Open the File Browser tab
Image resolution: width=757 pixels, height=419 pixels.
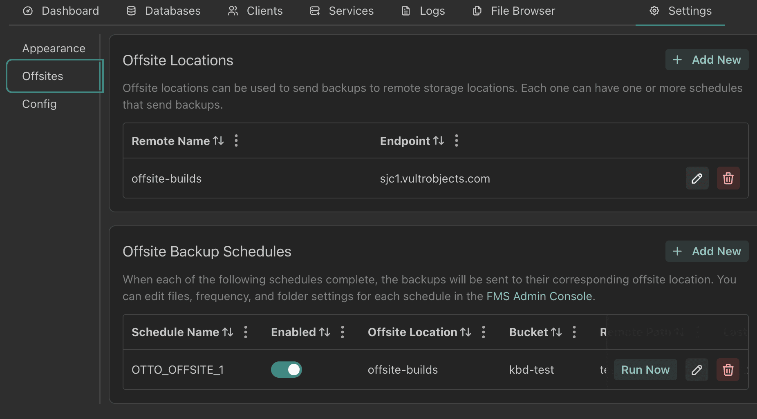click(514, 11)
